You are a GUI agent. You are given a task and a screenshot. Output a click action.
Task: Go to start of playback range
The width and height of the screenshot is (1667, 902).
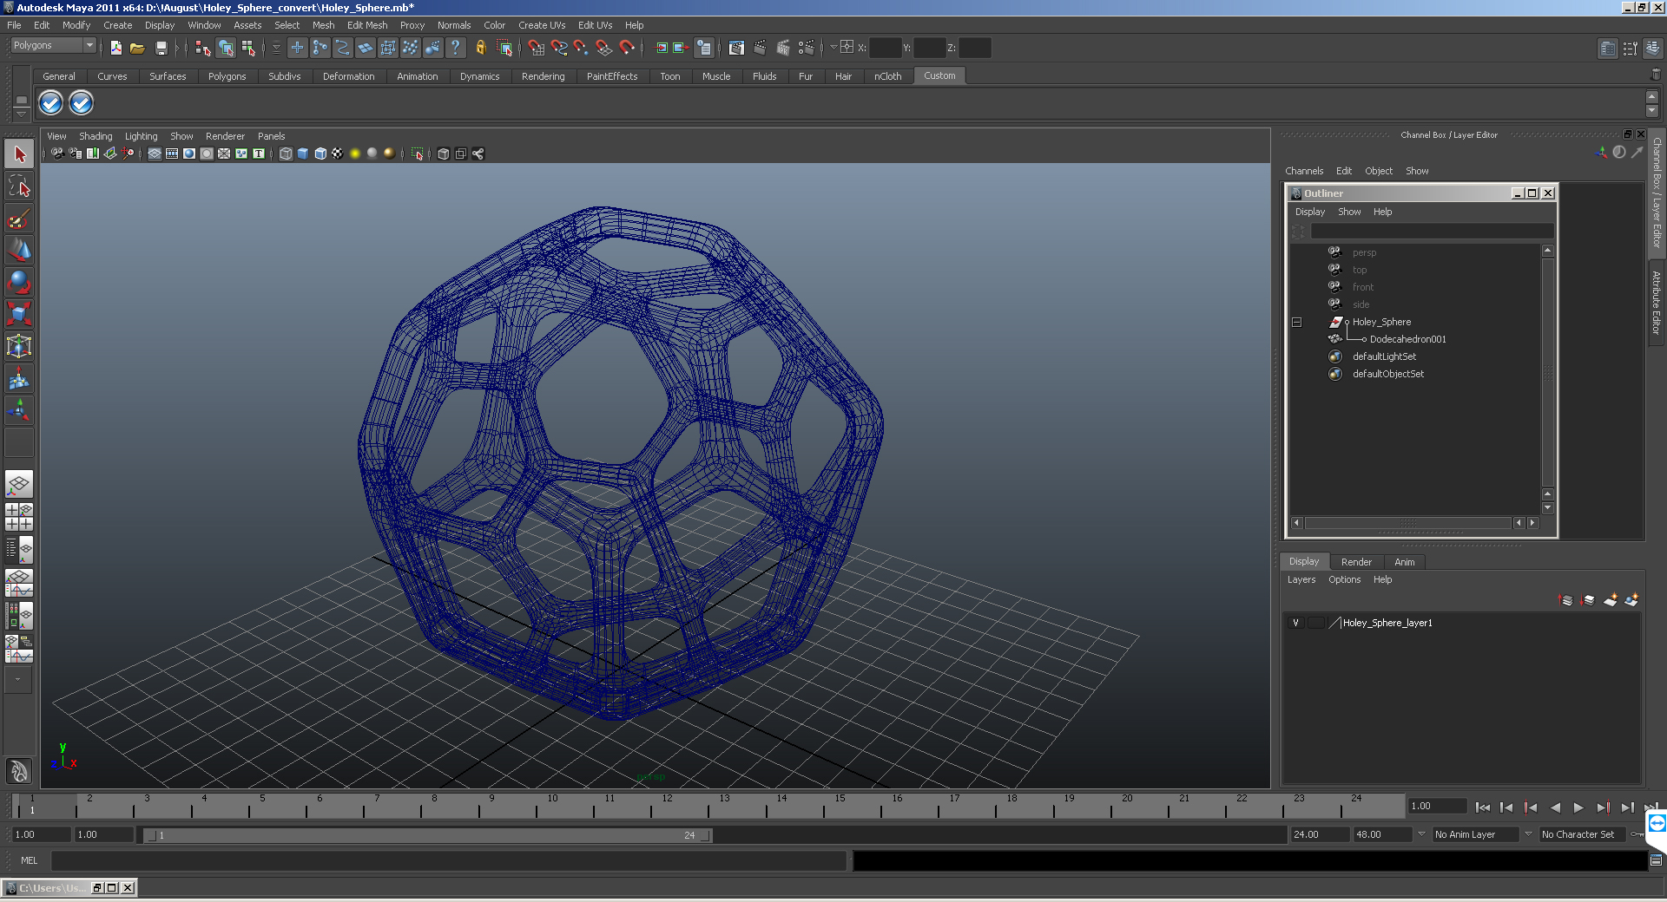pos(1482,807)
